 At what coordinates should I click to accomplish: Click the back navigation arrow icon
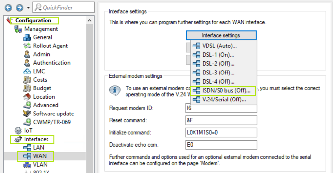[x=8, y=7]
